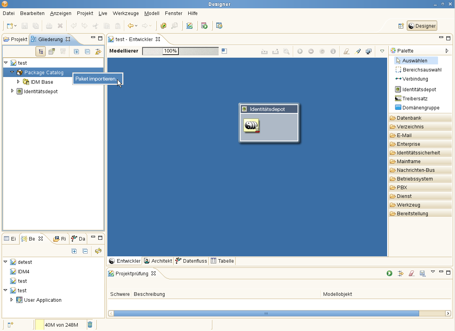455x331 pixels.
Task: Click the Designer perspective button
Action: (422, 26)
